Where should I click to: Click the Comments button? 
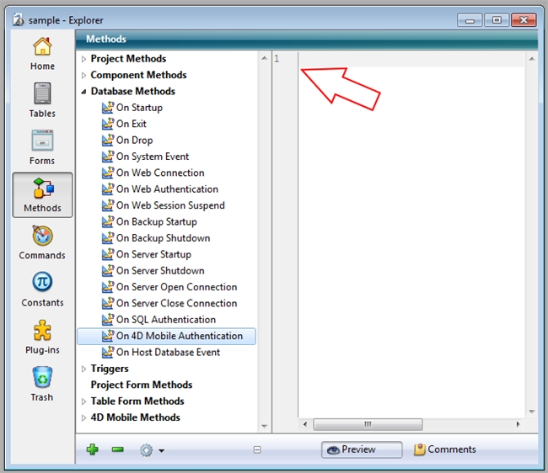click(x=445, y=449)
